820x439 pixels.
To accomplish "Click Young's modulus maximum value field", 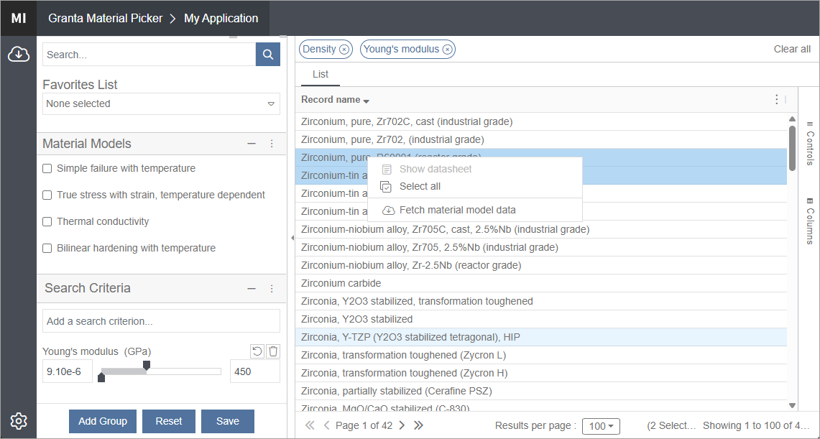I will tap(255, 371).
